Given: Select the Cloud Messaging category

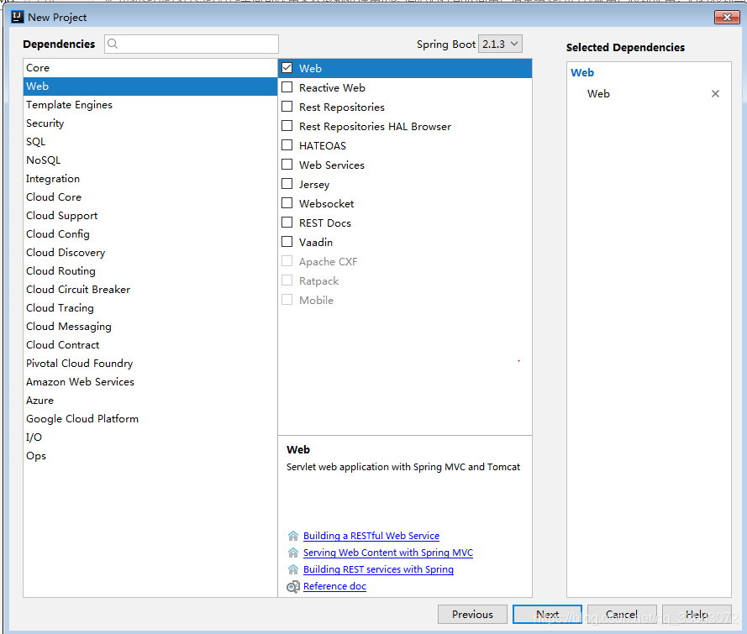Looking at the screenshot, I should pyautogui.click(x=150, y=327).
